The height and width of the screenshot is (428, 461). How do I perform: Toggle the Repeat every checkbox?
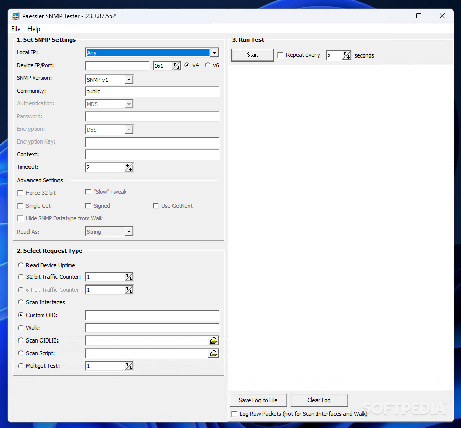point(280,55)
